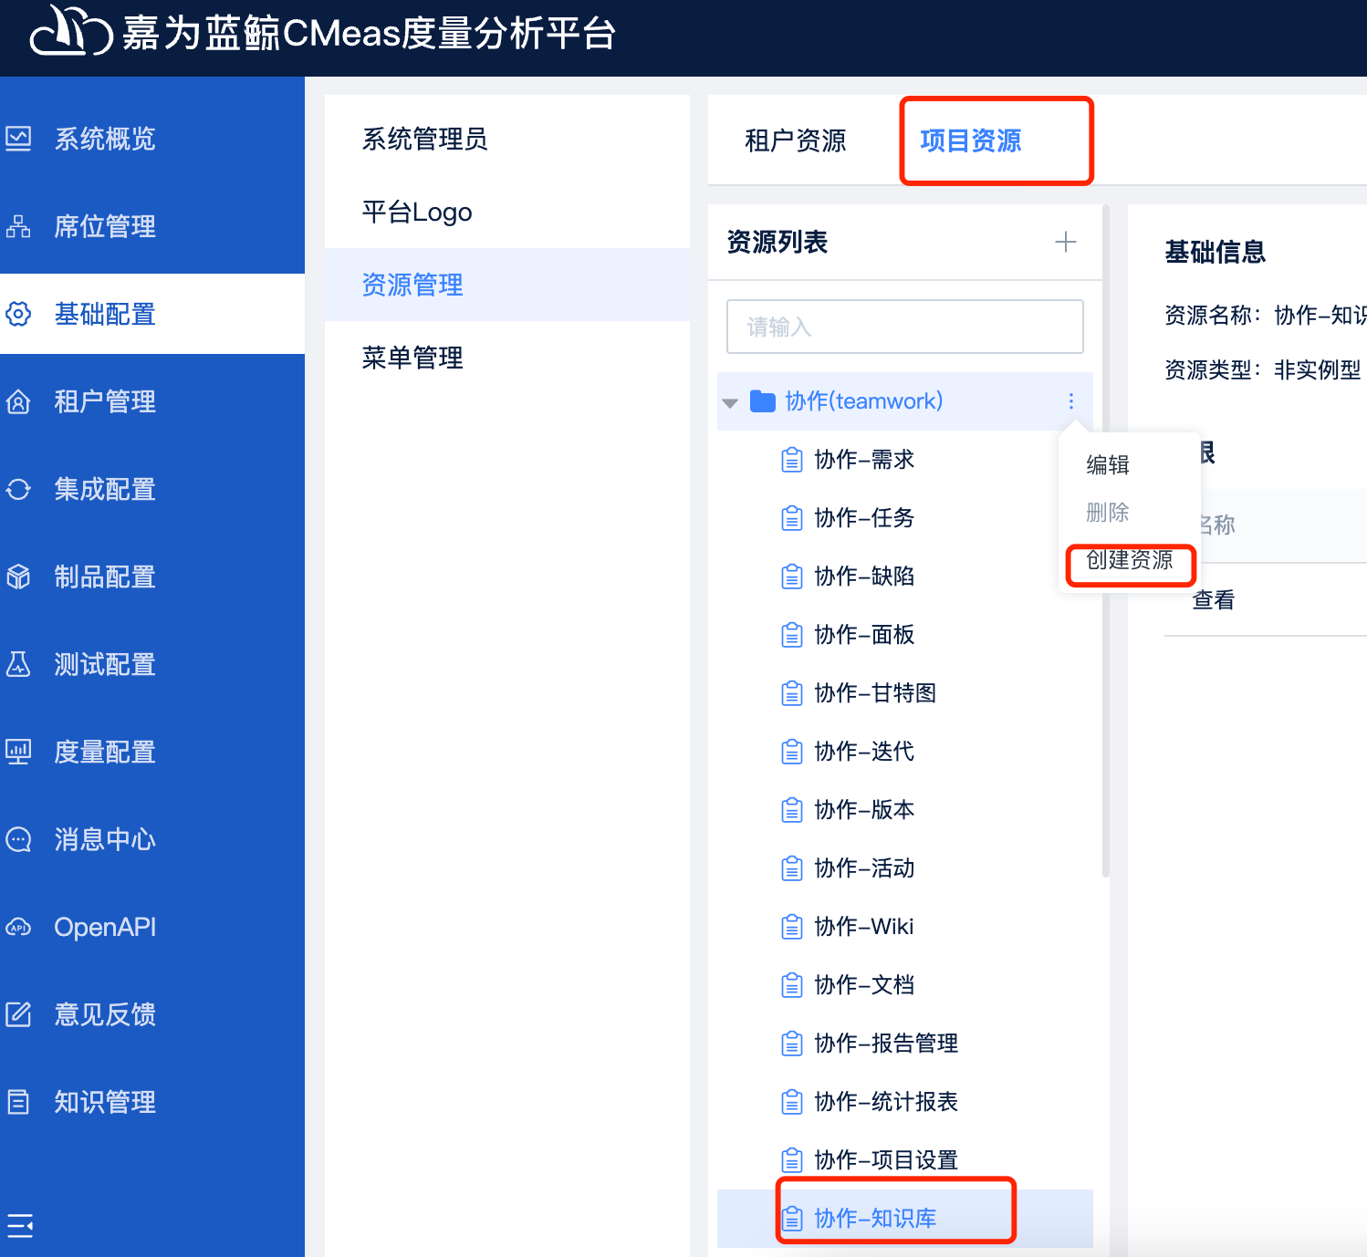Click the 消息中心 chat icon

point(18,839)
